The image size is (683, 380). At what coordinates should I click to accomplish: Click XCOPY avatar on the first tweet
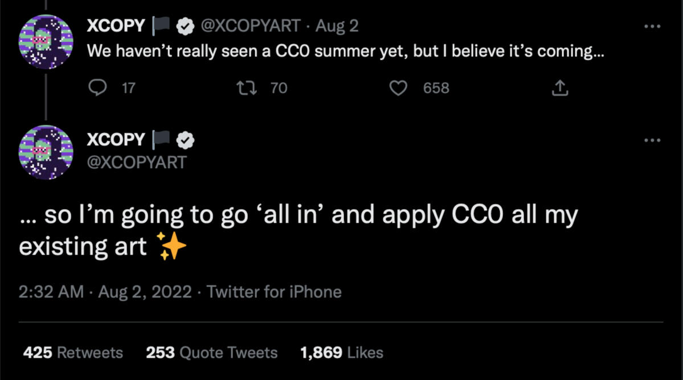point(46,42)
